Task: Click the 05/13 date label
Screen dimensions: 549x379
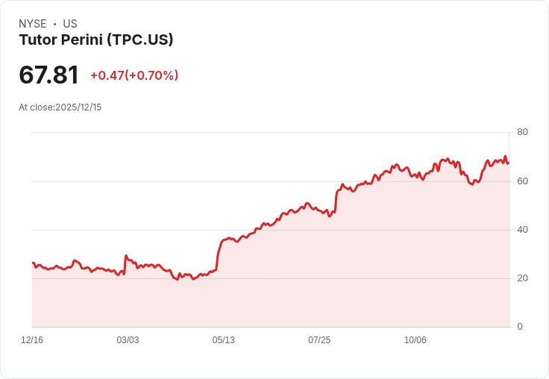Action: point(223,340)
